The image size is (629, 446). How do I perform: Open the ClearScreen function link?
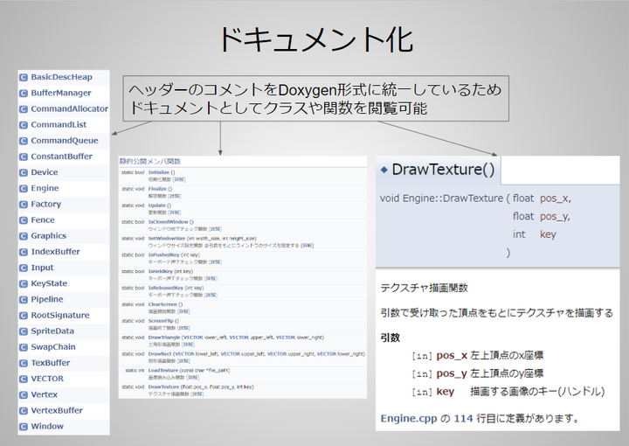coord(162,304)
